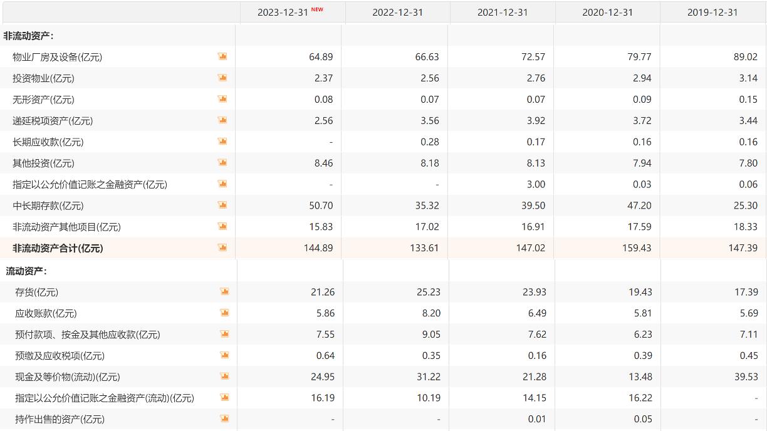The image size is (767, 431).
Task: Select the 2019-12-31 column header
Action: tap(712, 13)
